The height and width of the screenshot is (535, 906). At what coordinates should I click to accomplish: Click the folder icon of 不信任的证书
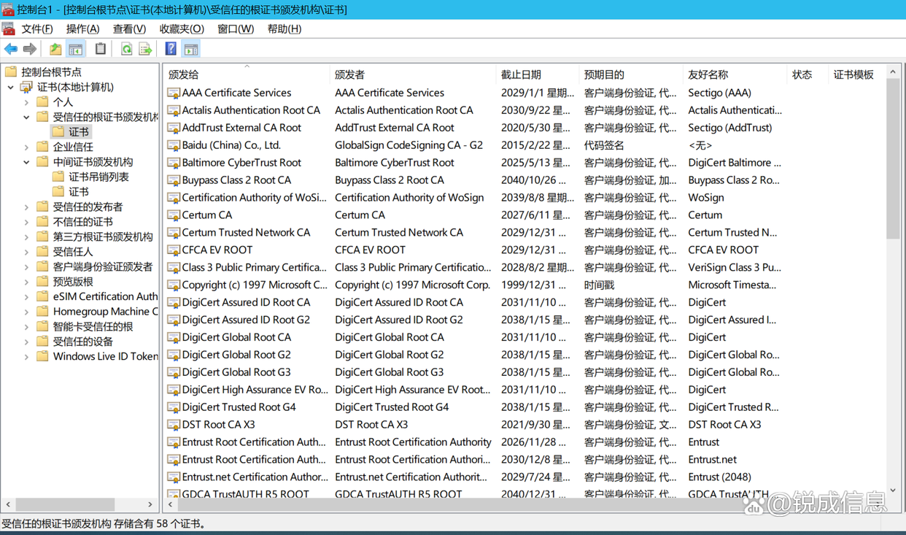tap(43, 222)
